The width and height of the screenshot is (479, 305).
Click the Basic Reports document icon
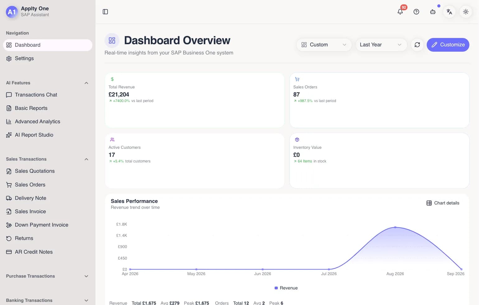(9, 108)
